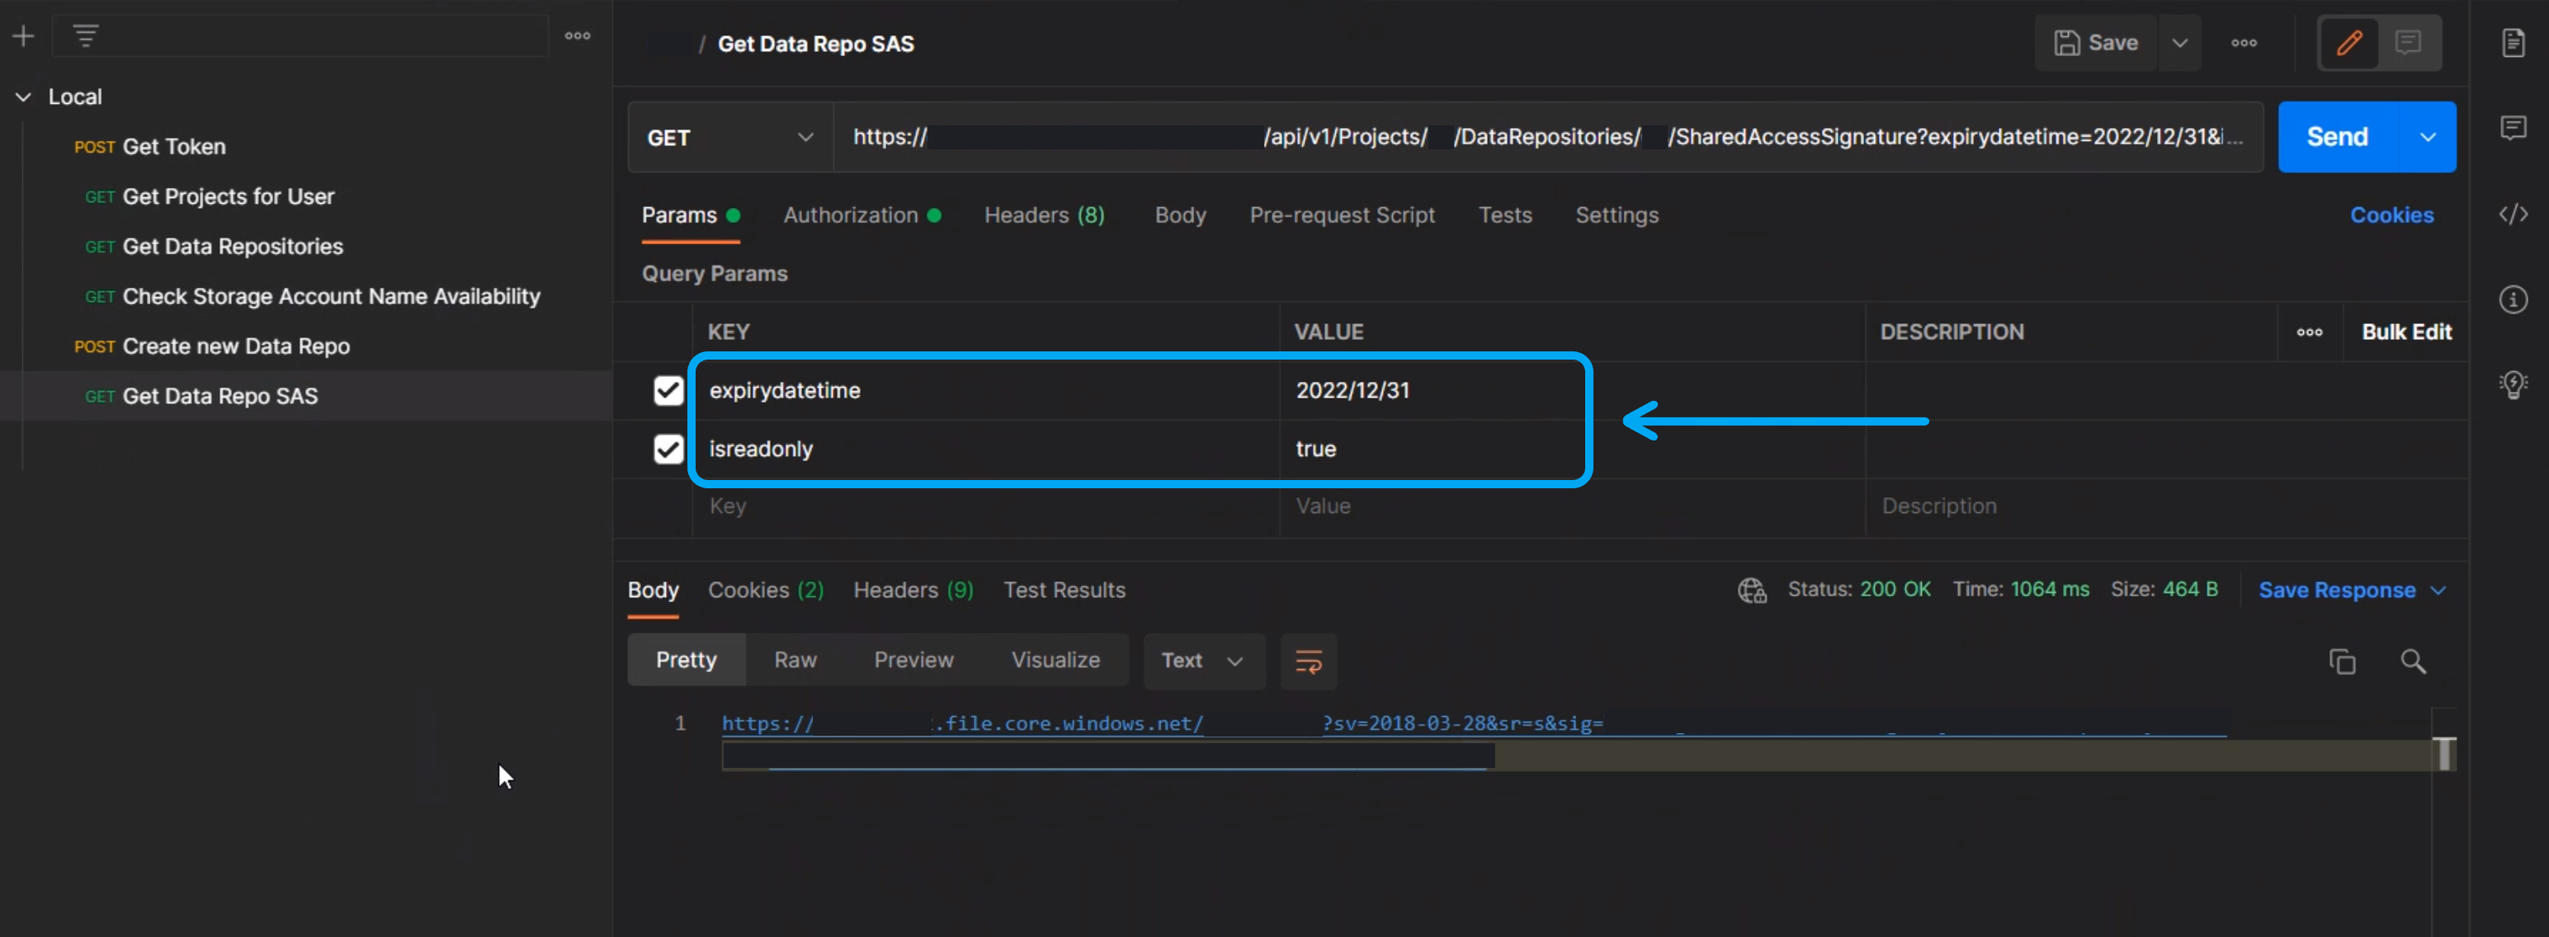The width and height of the screenshot is (2549, 937).
Task: Select the Raw response view
Action: click(795, 659)
